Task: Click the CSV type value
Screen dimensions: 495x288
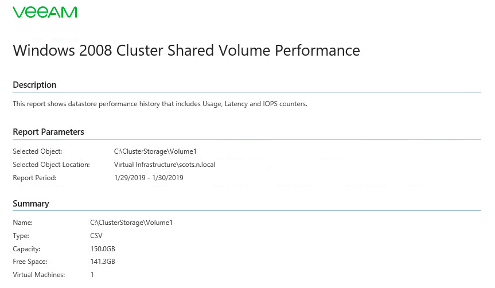Action: 96,236
